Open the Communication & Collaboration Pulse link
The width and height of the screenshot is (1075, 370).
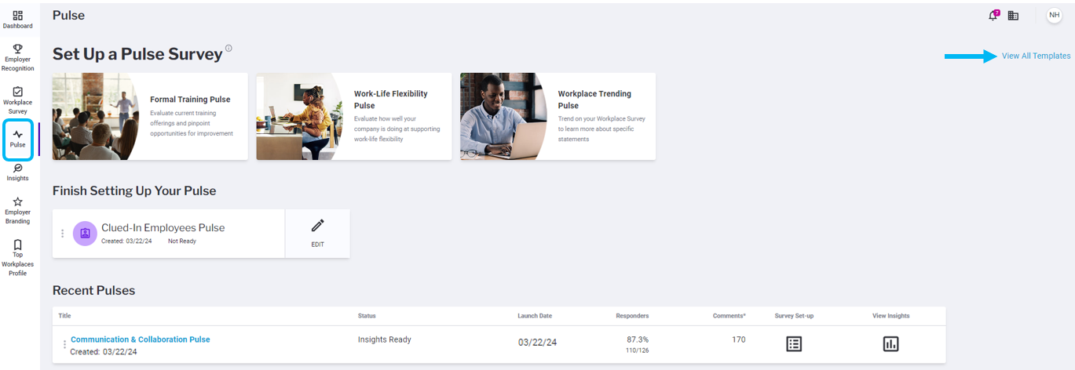141,339
